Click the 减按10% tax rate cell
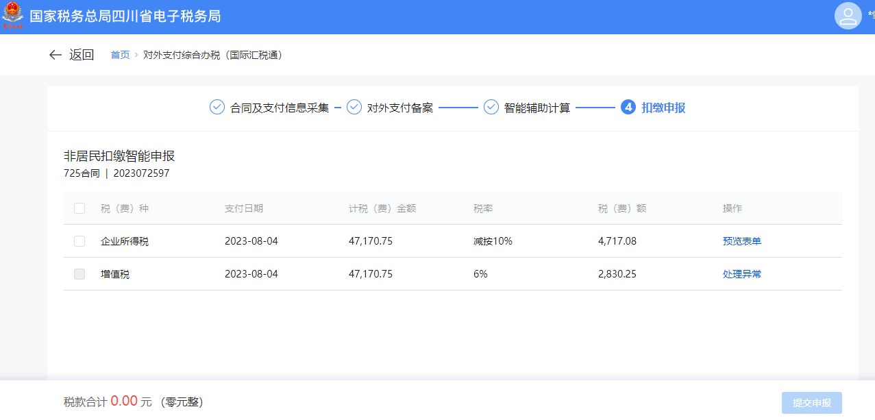Viewport: 875px width, 420px height. (493, 241)
